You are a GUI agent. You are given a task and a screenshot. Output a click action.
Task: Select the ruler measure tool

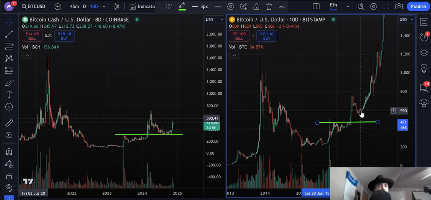pyautogui.click(x=9, y=123)
